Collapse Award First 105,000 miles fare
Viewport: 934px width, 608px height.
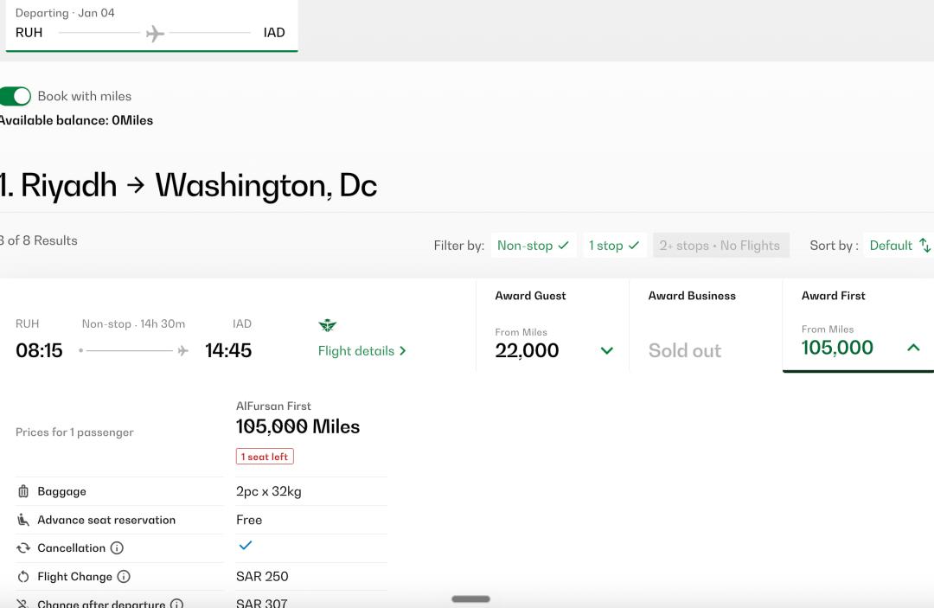tap(859, 326)
